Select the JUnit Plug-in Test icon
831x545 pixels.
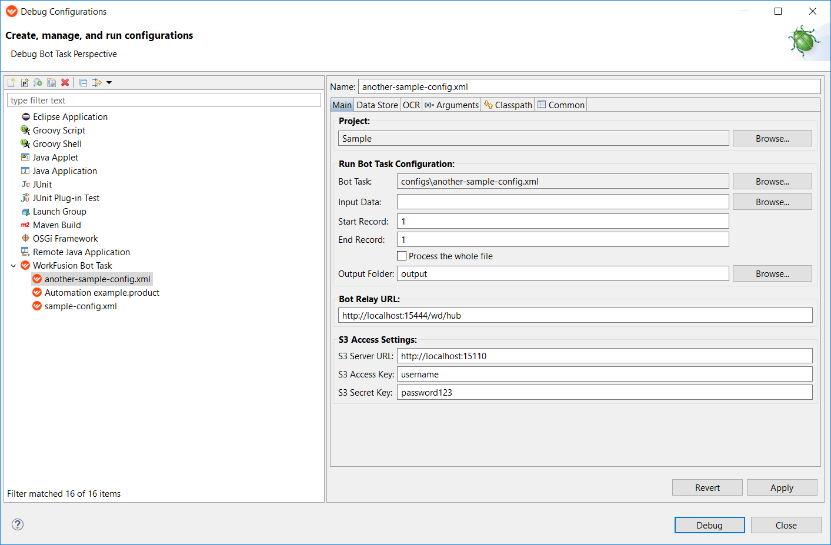[x=25, y=198]
